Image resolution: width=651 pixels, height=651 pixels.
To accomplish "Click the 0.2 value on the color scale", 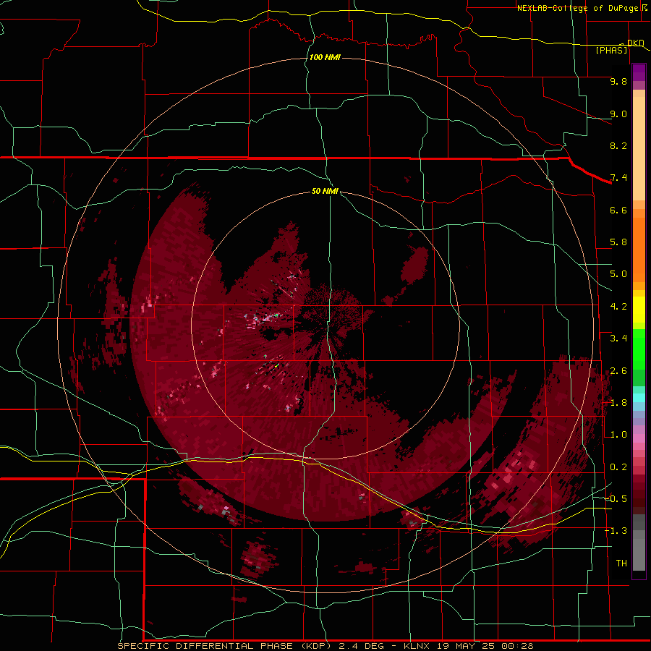I will pyautogui.click(x=618, y=467).
